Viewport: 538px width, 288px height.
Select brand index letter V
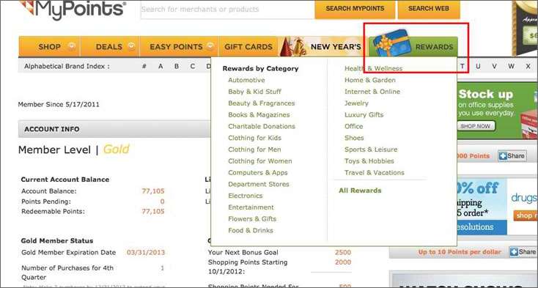494,66
